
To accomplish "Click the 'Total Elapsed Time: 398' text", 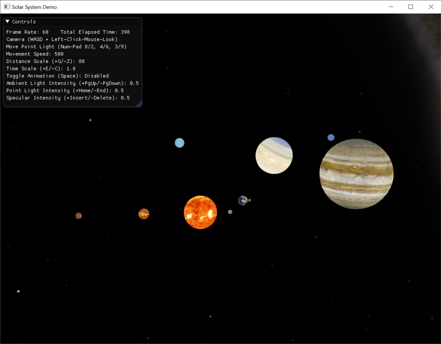I will [95, 32].
